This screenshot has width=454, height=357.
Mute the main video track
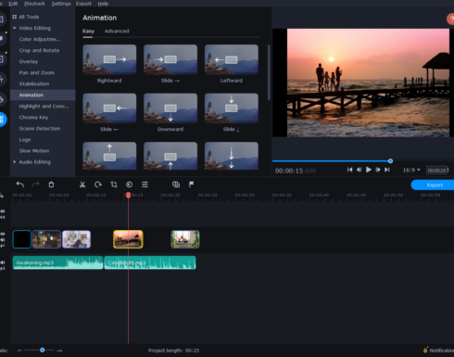3,240
